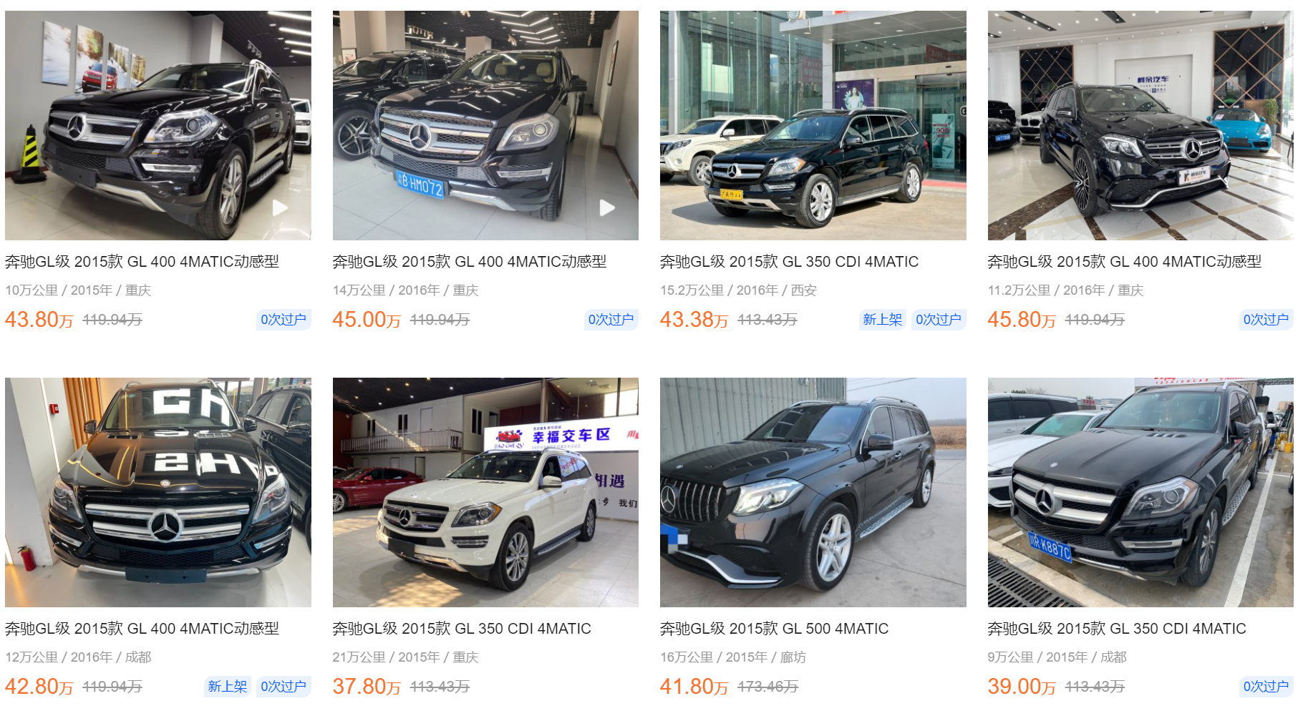Viewport: 1303px width, 716px height.
Task: Open the 12万公里 Chengdu car photo
Action: [158, 492]
